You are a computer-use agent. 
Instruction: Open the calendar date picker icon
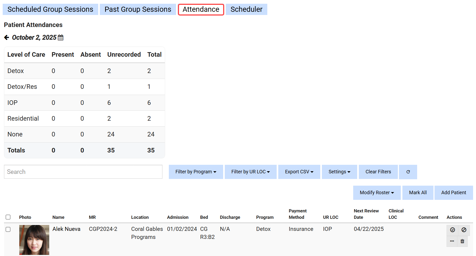[61, 38]
